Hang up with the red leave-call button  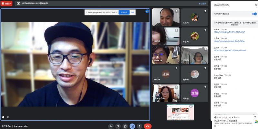[x=148, y=126]
